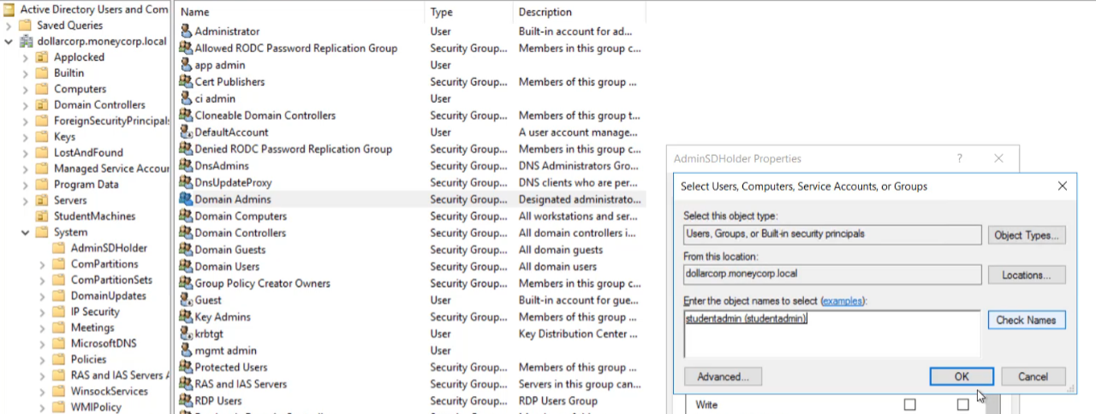Select the Domain Admins group icon
Viewport: 1096px width, 414px height.
pyautogui.click(x=186, y=199)
